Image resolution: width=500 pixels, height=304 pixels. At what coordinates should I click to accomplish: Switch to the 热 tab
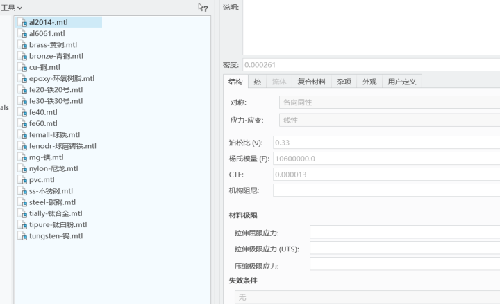pos(257,82)
